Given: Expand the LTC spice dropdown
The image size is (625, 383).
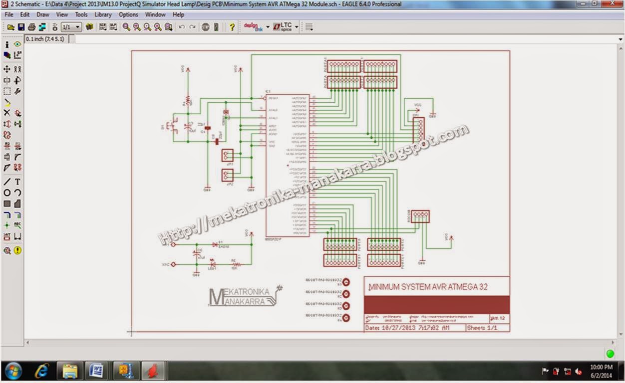Looking at the screenshot, I should pyautogui.click(x=297, y=27).
